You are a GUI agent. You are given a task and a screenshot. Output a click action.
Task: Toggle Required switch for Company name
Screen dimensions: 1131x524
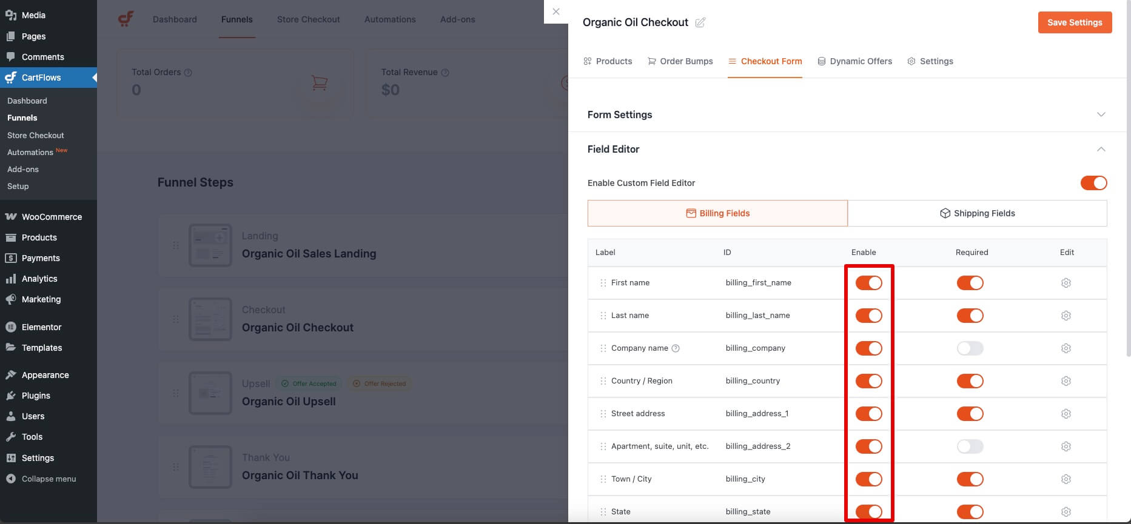click(x=970, y=348)
